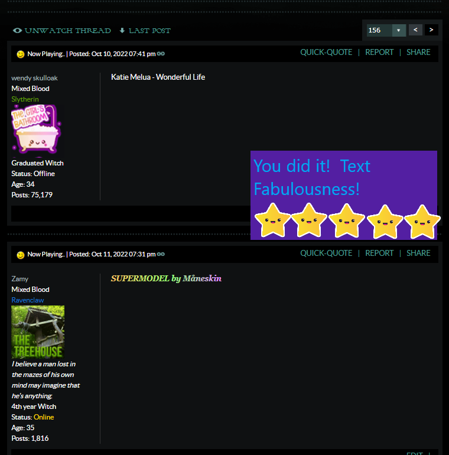The image size is (449, 455).
Task: Click the Posts: 1,816 text
Action: 30,438
